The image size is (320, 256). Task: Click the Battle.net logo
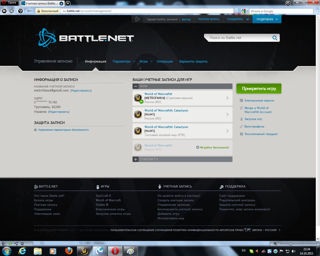[x=84, y=38]
